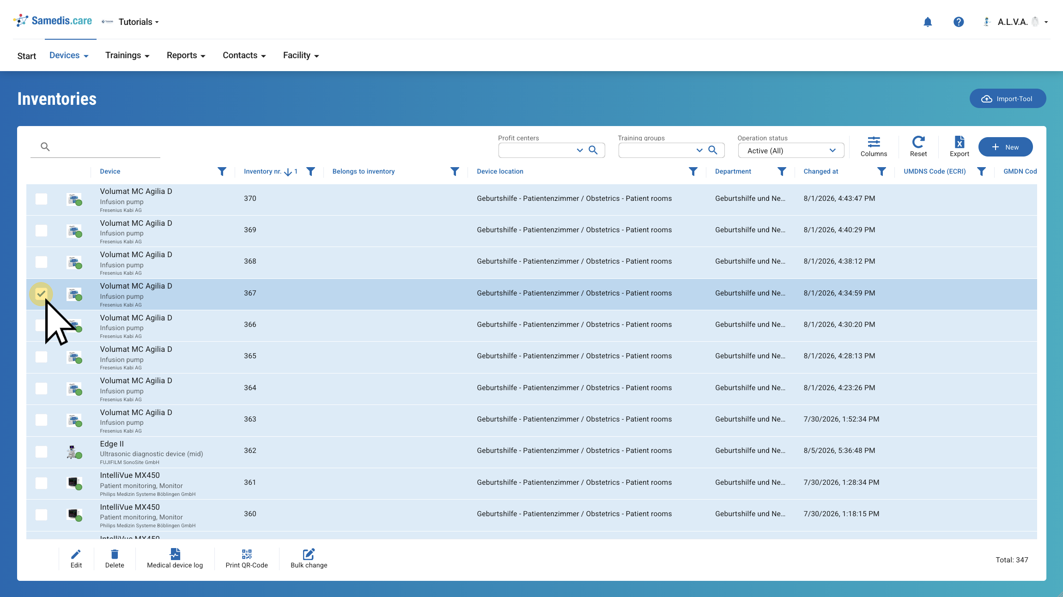Click the inventory search text field
1063x597 pixels.
point(95,147)
